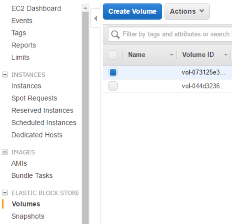
Task: Open the Volume ID column dropdown arrow
Action: (x=226, y=55)
